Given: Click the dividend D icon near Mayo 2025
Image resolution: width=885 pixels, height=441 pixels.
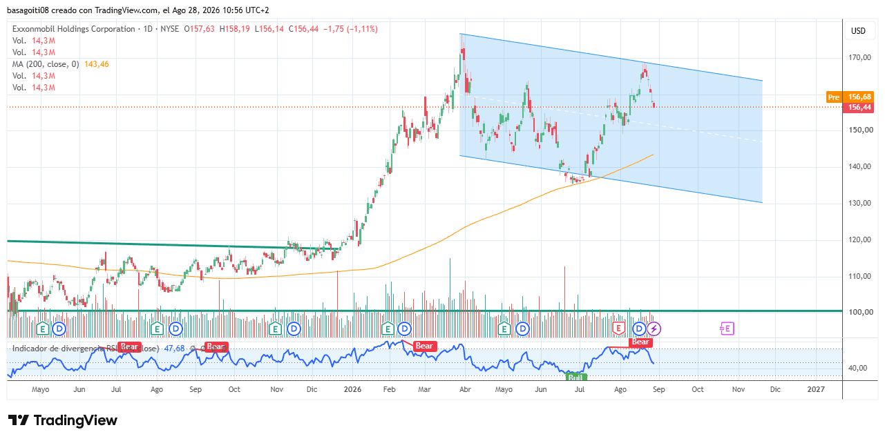Looking at the screenshot, I should pos(59,329).
